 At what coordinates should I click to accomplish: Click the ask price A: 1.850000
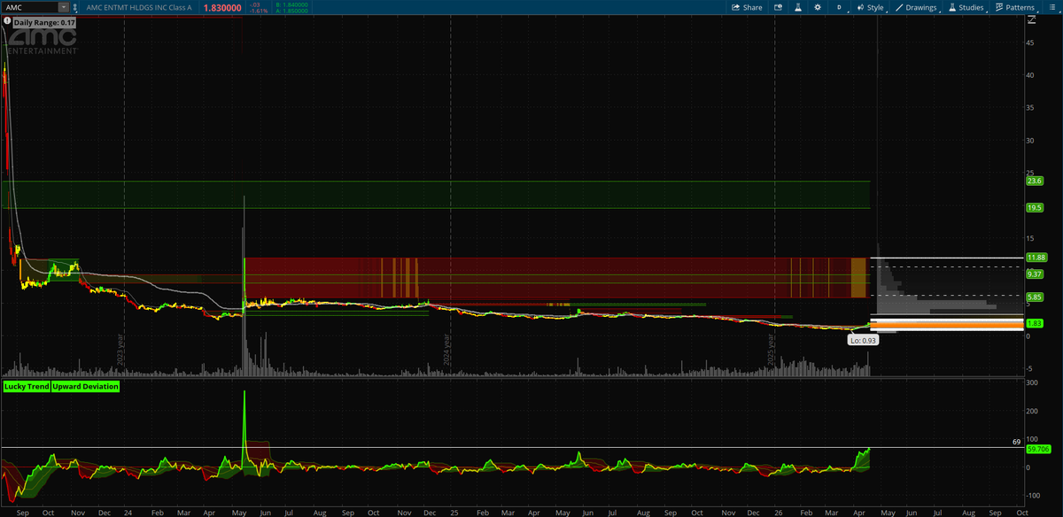pyautogui.click(x=291, y=10)
